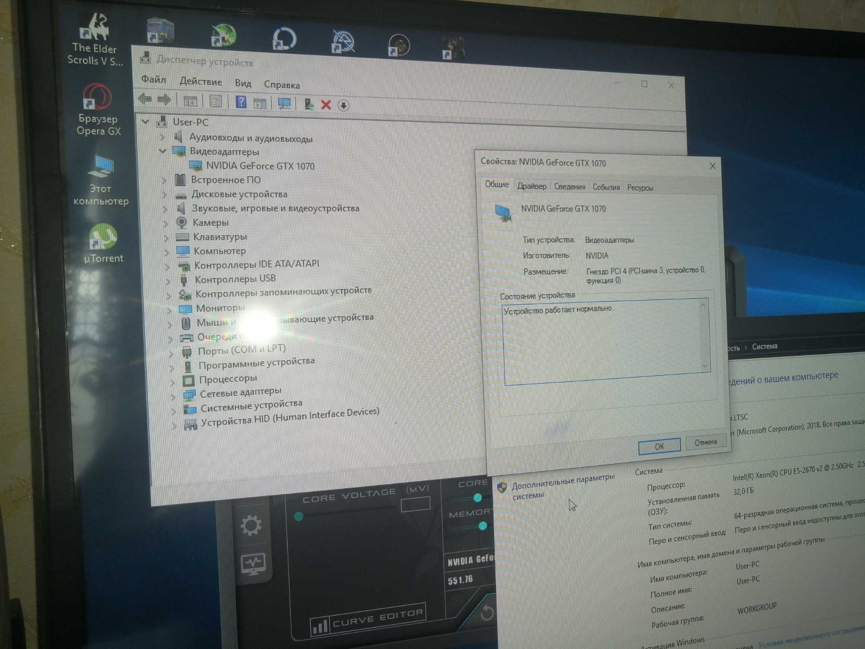The height and width of the screenshot is (649, 865).
Task: Click the Forward arrow in Device Manager toolbar
Action: point(164,100)
